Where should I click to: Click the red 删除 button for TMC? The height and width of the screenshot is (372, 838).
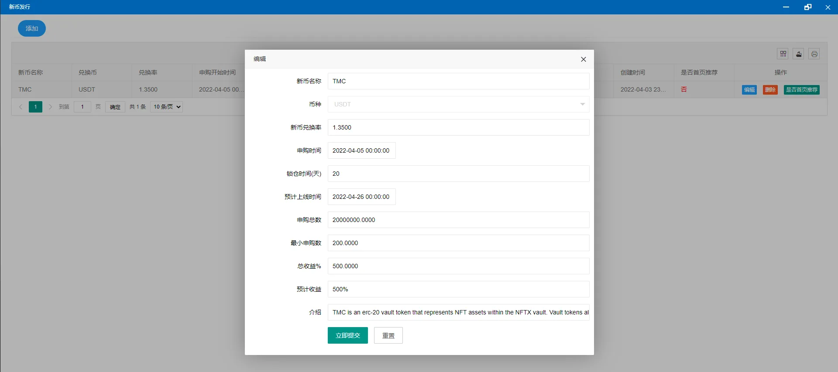pyautogui.click(x=770, y=90)
